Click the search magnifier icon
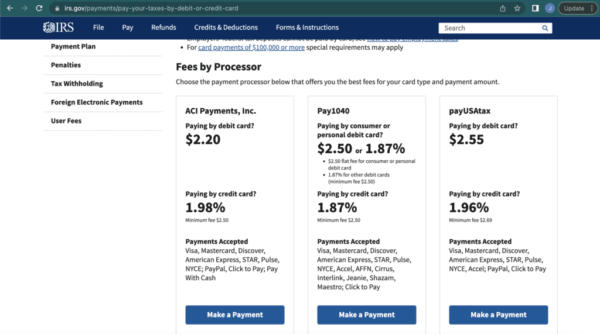Image resolution: width=600 pixels, height=334 pixels. coord(545,28)
